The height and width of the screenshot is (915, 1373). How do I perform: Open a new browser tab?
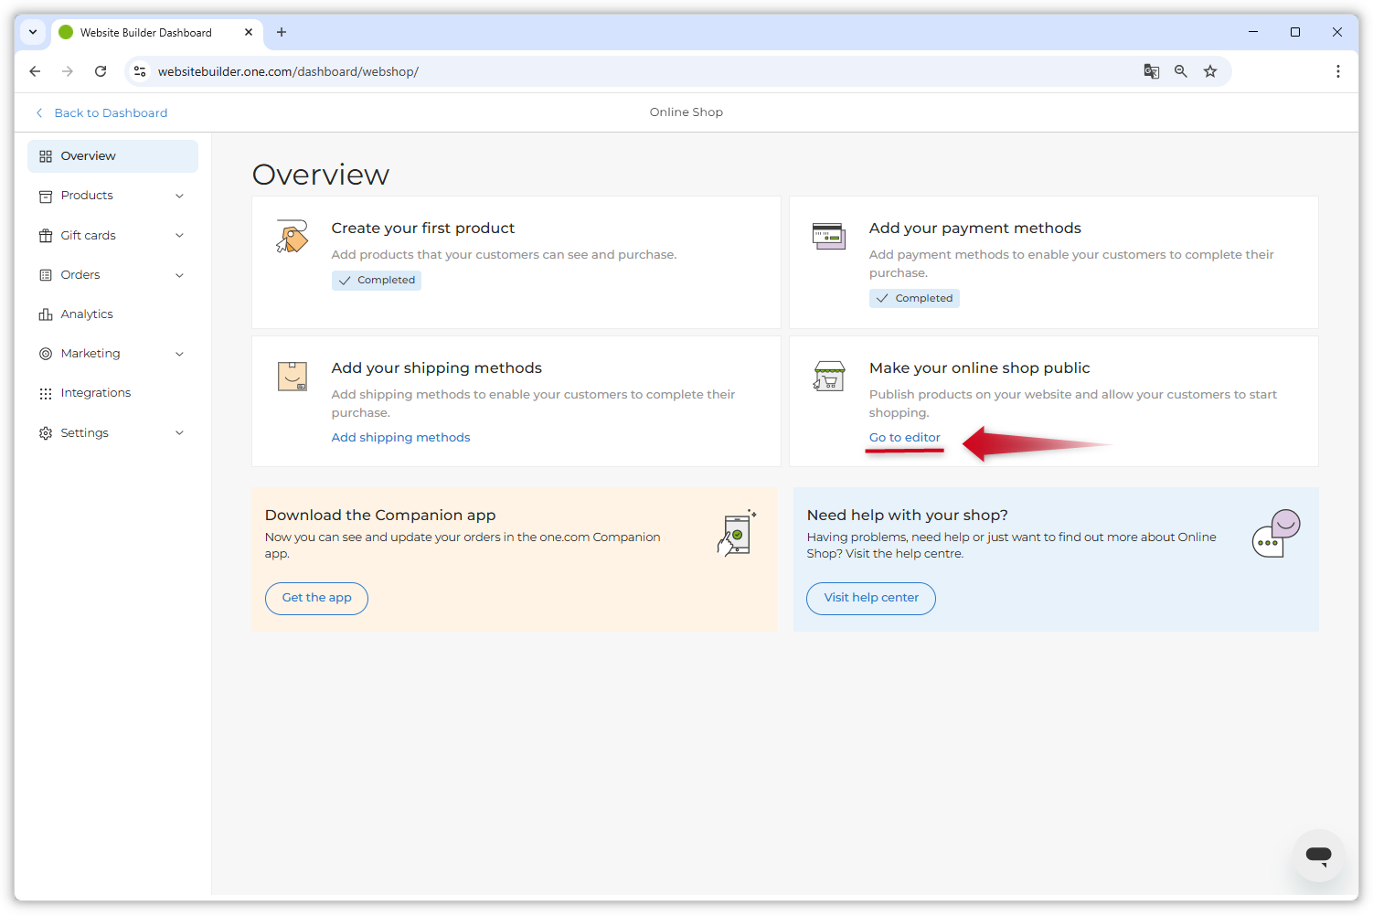[281, 32]
